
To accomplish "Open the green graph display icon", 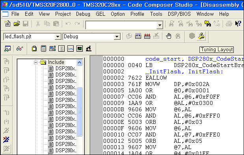I will (80, 49).
